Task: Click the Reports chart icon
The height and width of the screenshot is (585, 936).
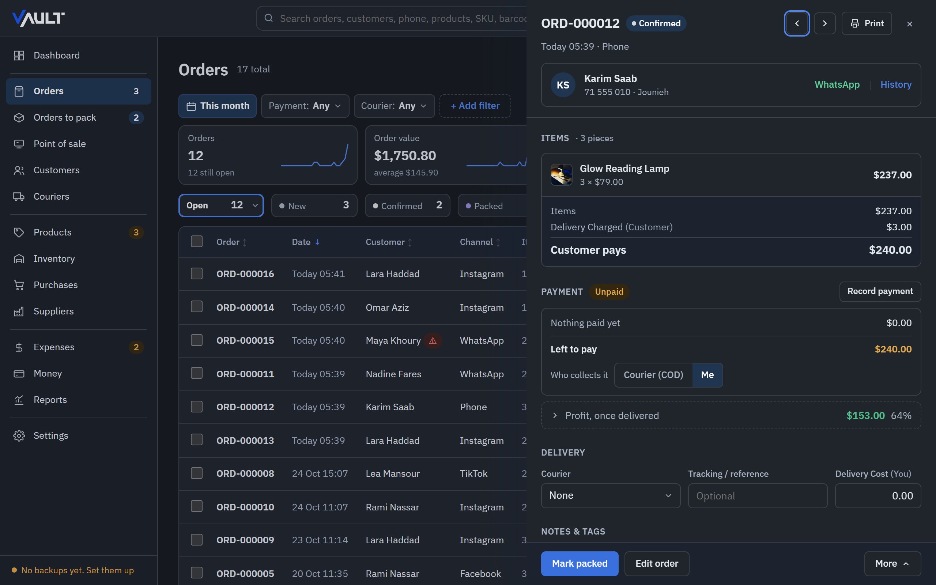Action: 19,400
